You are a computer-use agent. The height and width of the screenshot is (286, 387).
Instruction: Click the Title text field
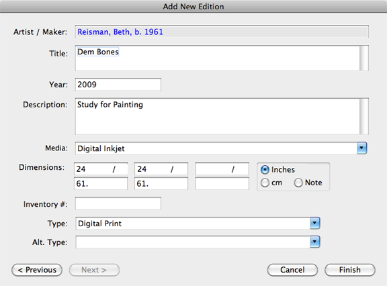[x=218, y=58]
